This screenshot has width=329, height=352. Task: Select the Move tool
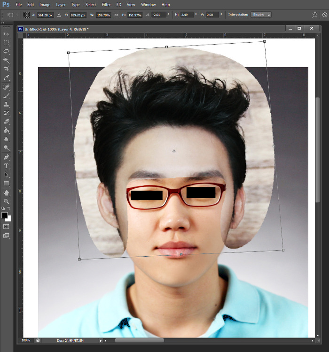click(7, 34)
